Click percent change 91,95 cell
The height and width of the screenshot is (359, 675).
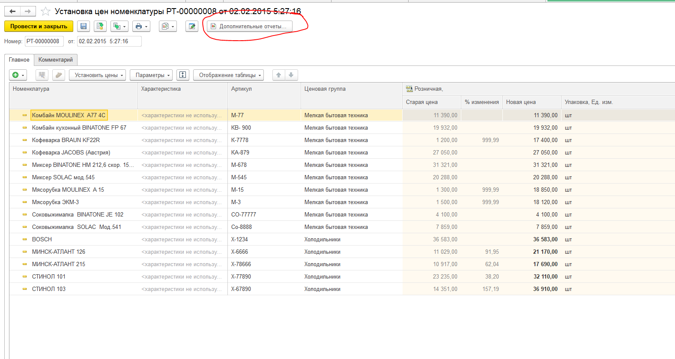pyautogui.click(x=482, y=252)
